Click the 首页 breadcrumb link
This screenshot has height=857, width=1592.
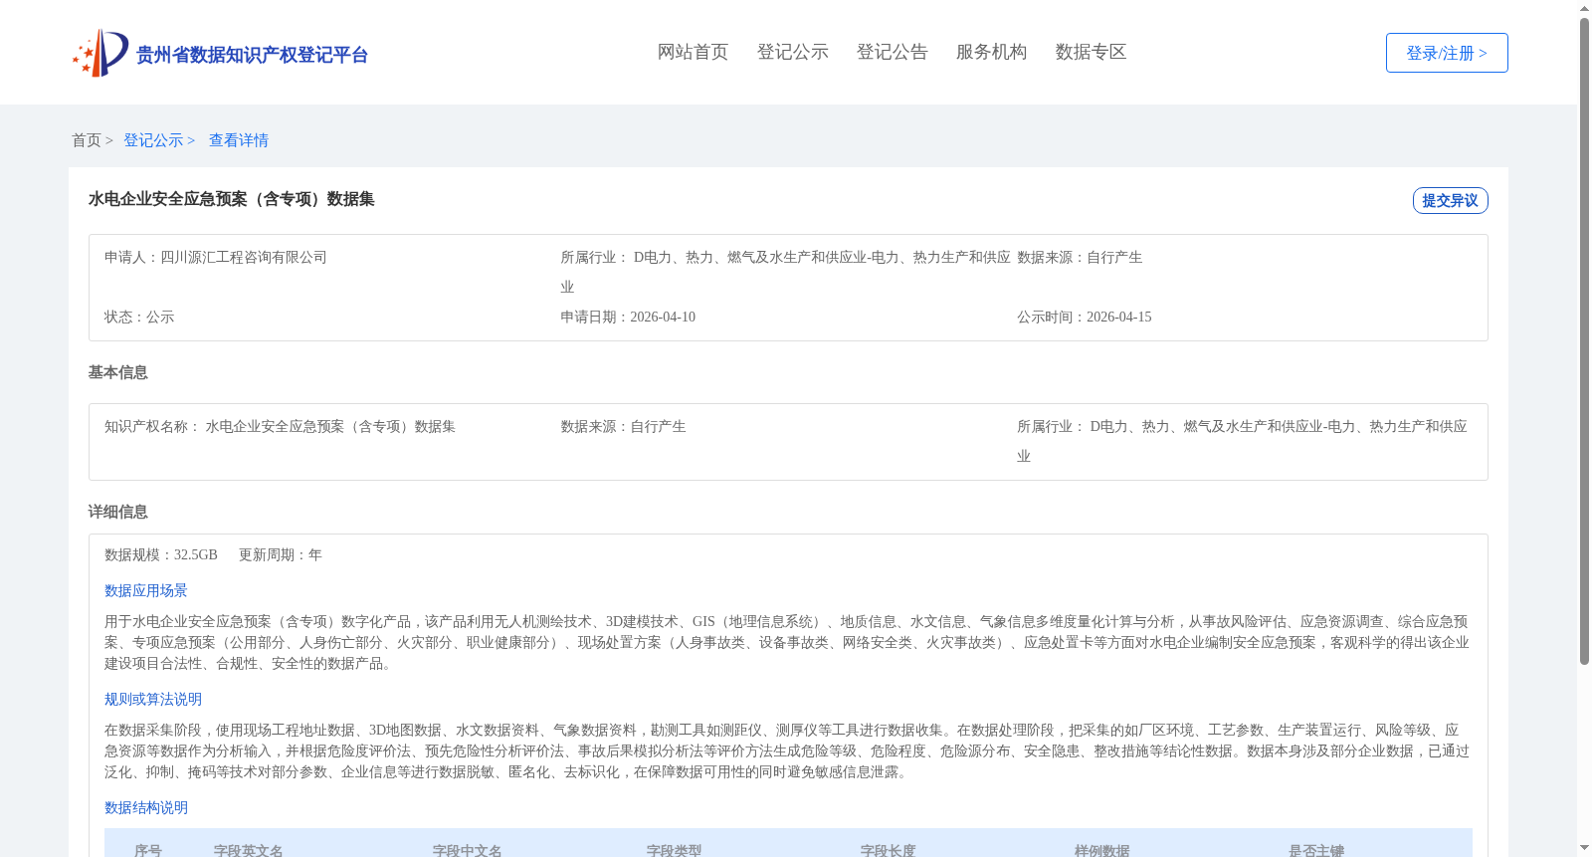tap(87, 140)
